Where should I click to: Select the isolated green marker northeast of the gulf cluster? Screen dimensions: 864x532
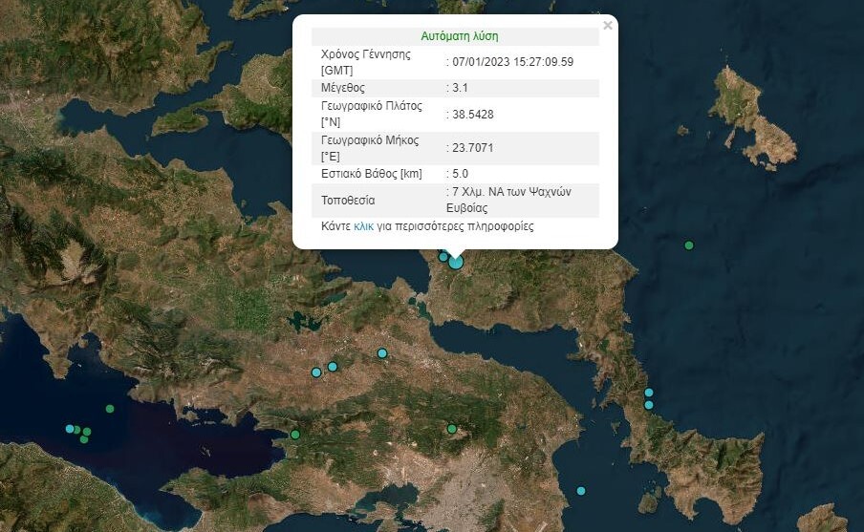coord(110,409)
